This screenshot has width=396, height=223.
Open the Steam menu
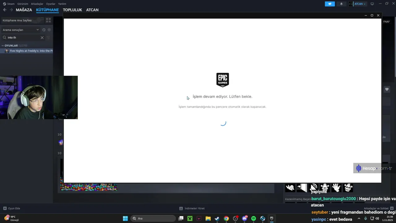point(9,4)
